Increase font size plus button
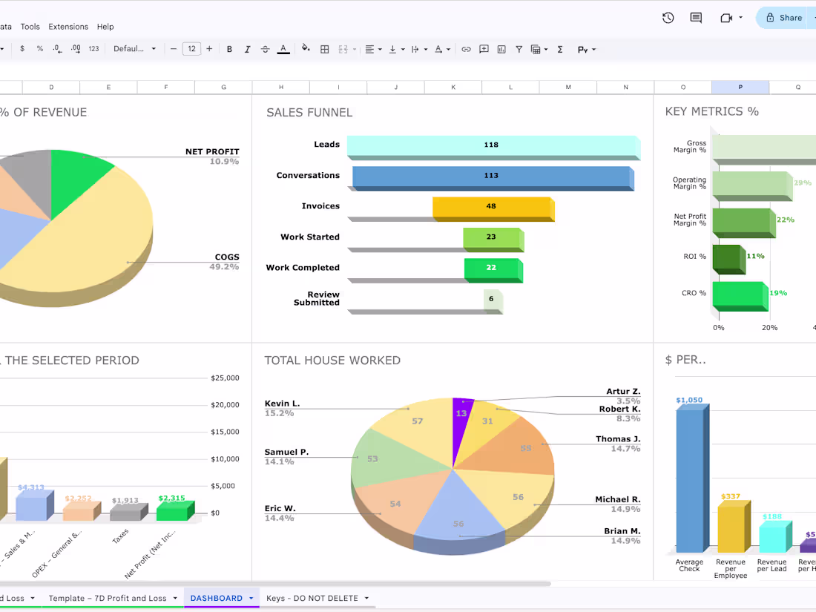816x612 pixels. [209, 49]
